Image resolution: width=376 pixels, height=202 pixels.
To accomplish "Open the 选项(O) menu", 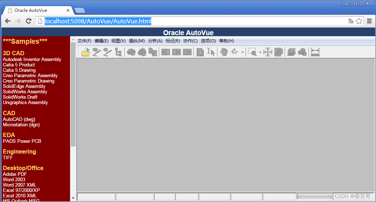I will click(208, 41).
